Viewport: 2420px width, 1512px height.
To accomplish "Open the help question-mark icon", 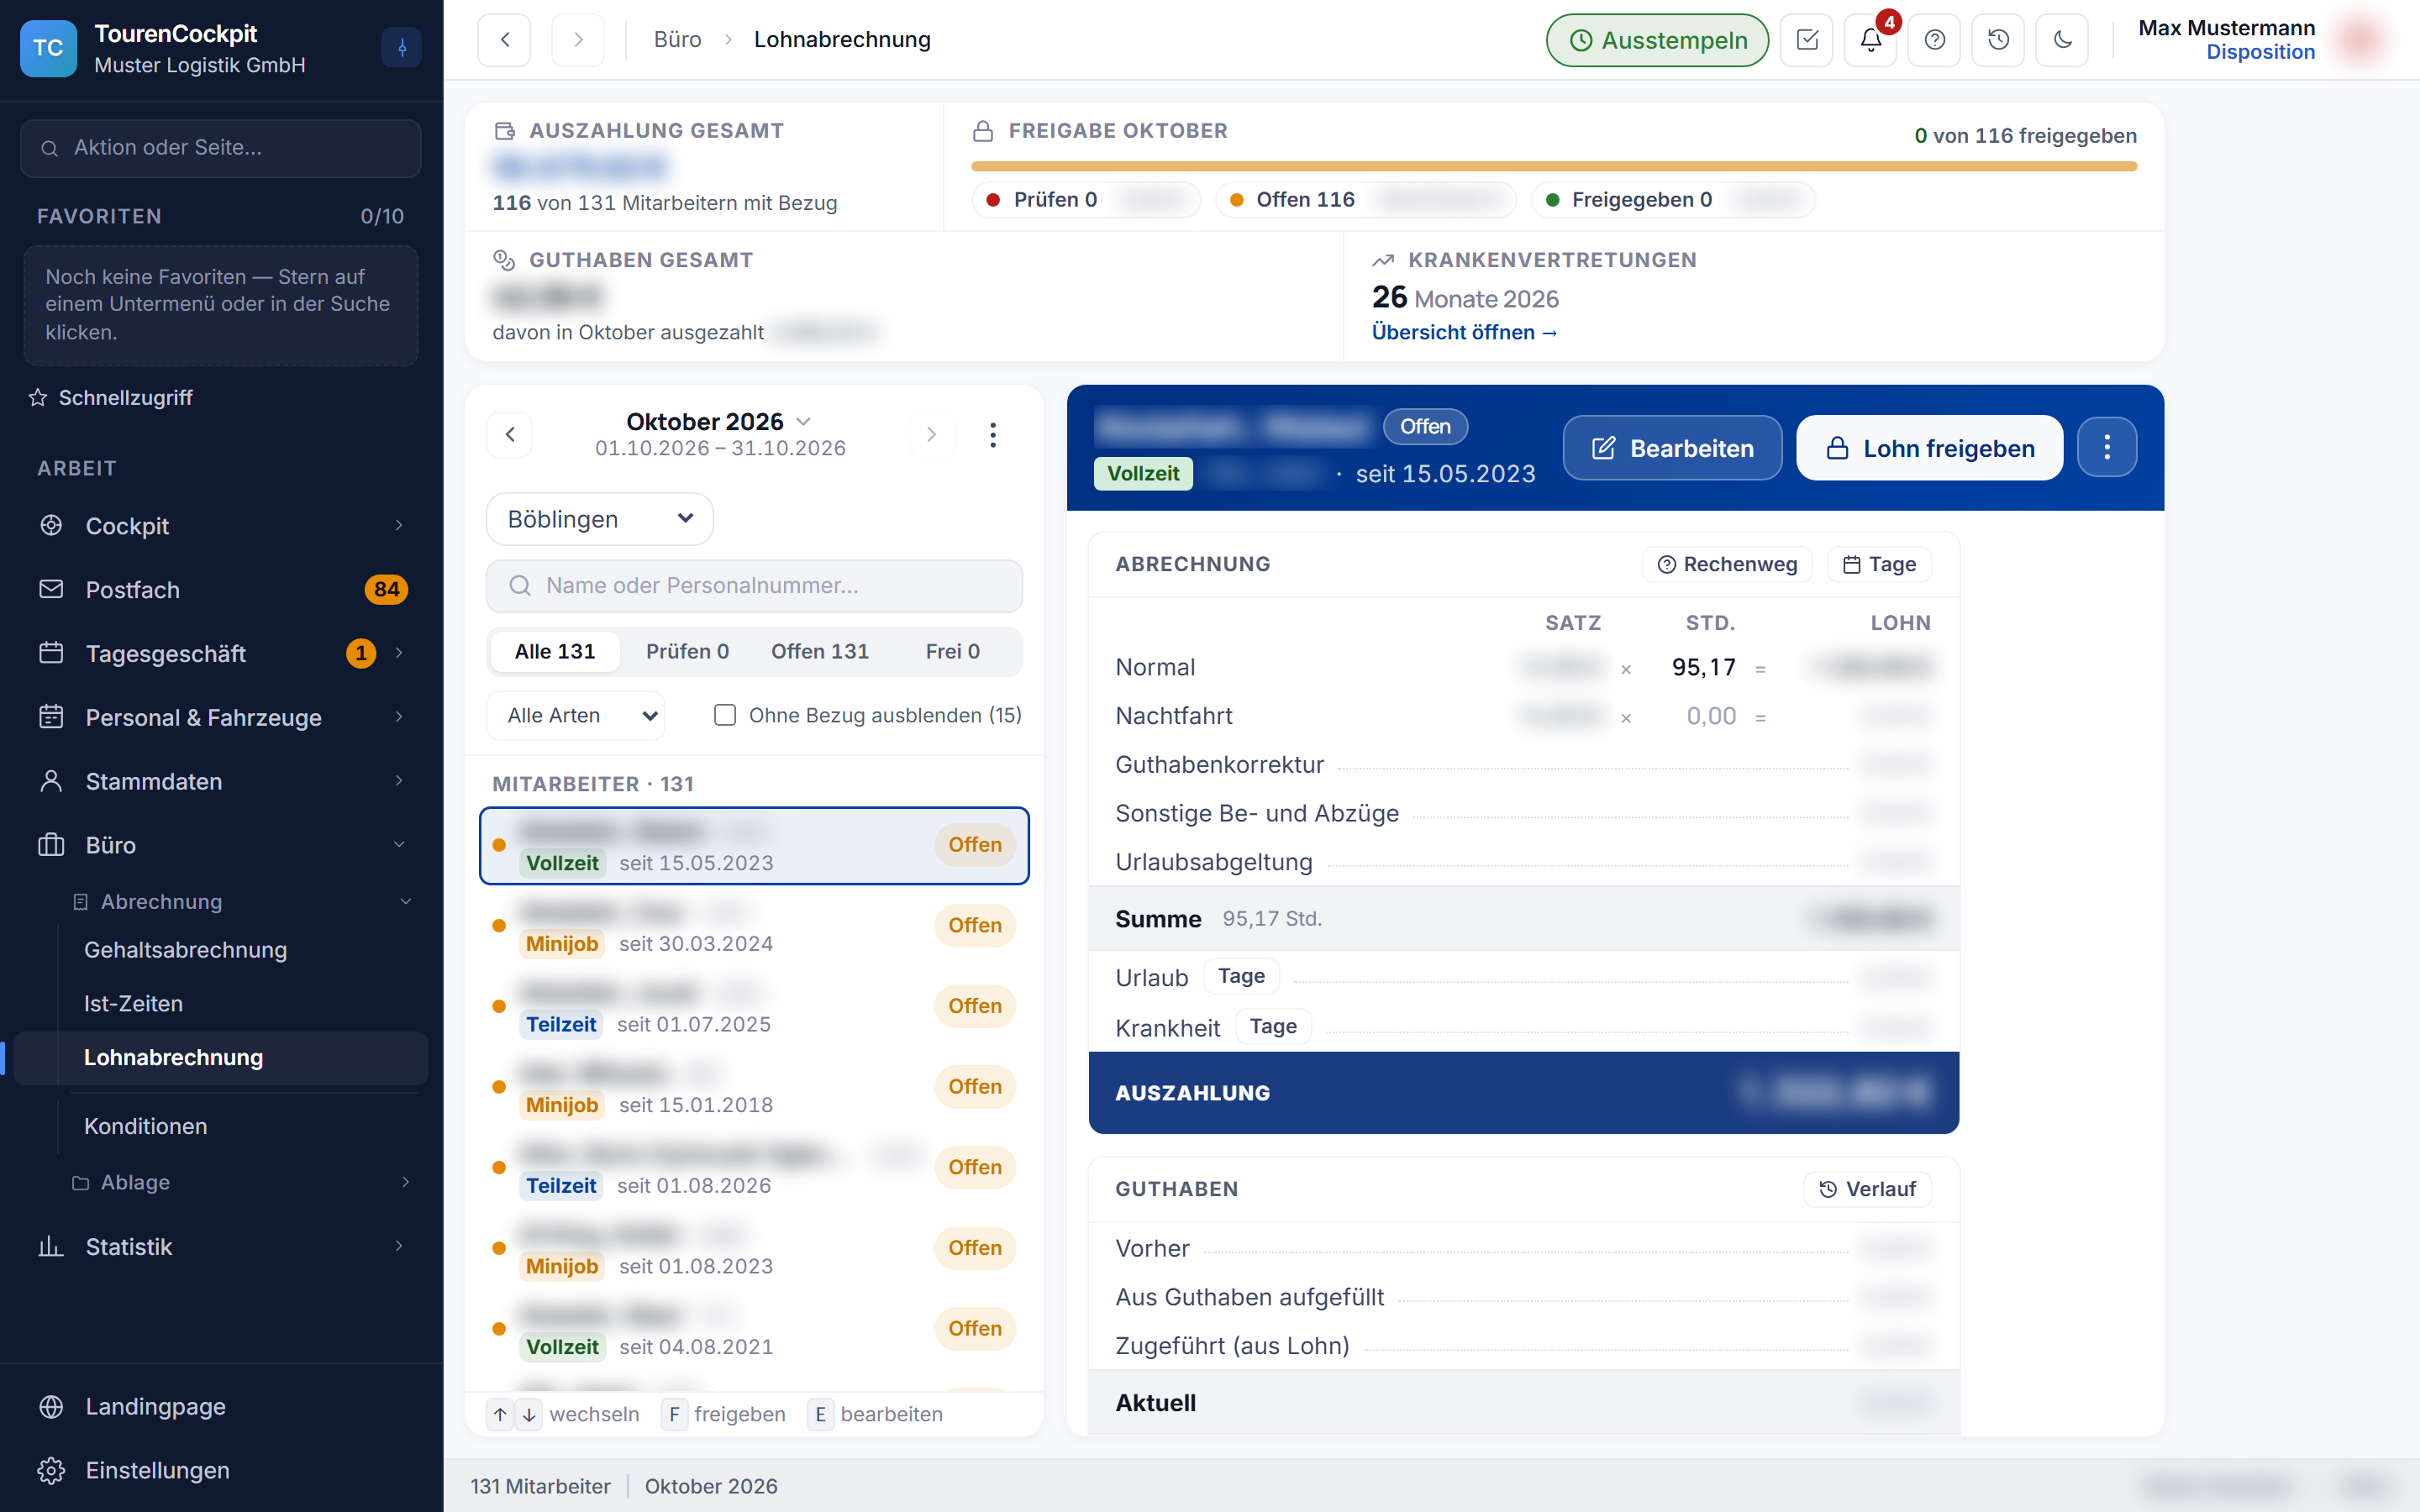I will click(x=1935, y=40).
